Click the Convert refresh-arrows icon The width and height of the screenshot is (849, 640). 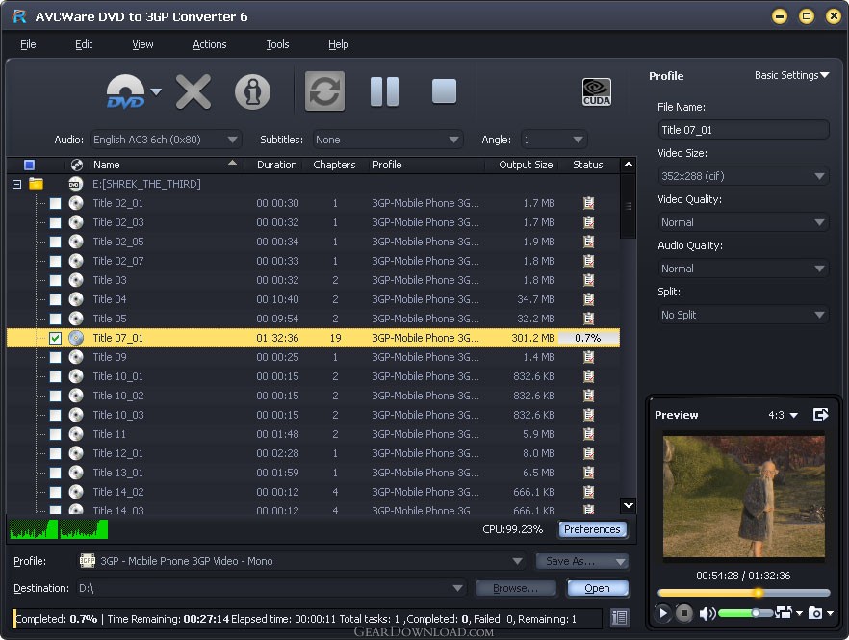click(324, 91)
